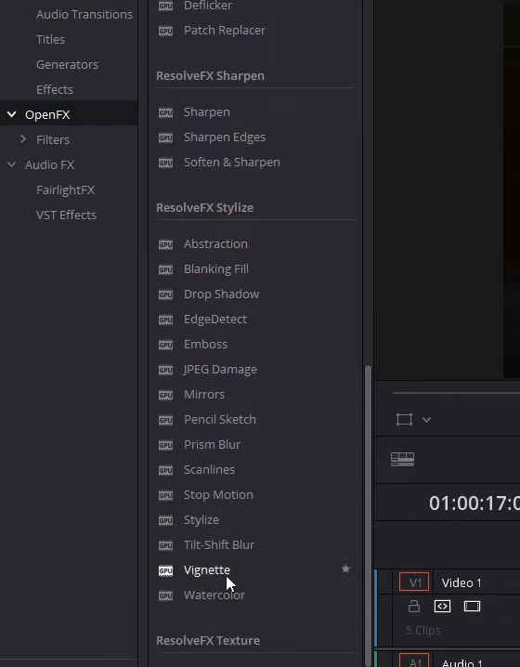The height and width of the screenshot is (667, 520).
Task: Expand the Filters subcategory
Action: point(23,139)
